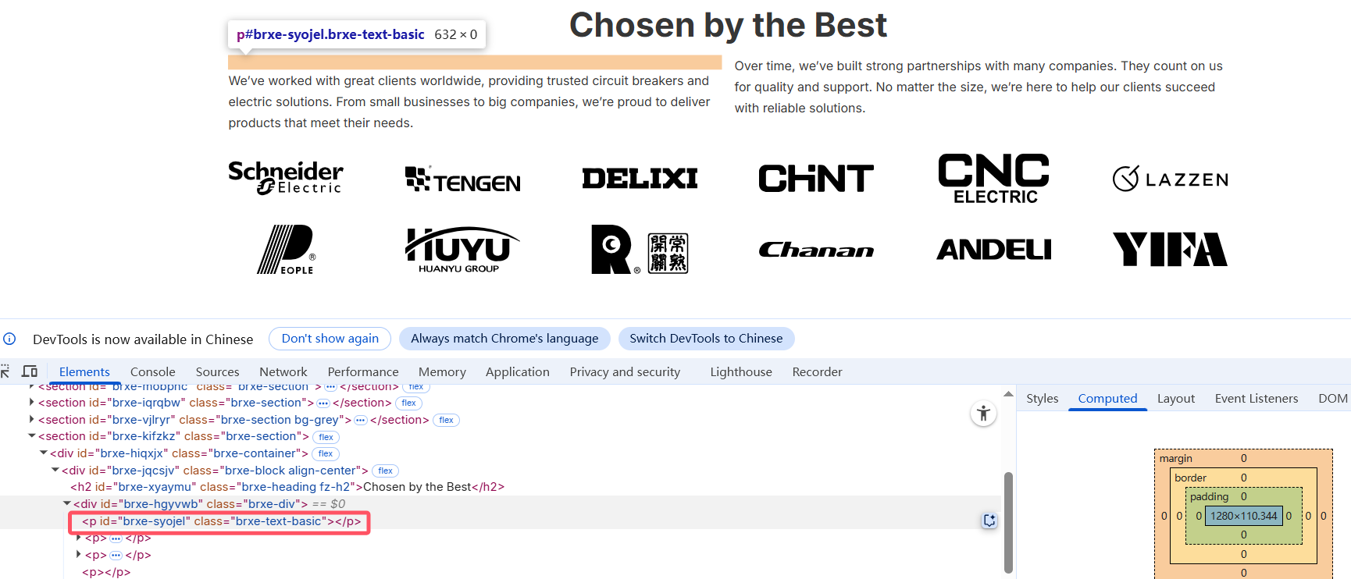Activate the inspect element picker icon
1351x579 pixels.
5,371
